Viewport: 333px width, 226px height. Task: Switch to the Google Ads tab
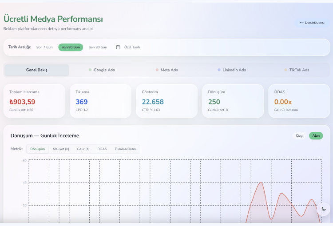[x=102, y=70]
